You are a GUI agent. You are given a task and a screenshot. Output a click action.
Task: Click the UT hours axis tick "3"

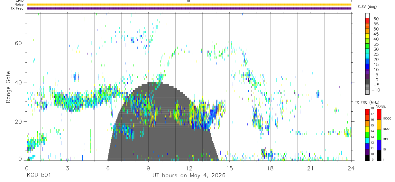[67, 168]
